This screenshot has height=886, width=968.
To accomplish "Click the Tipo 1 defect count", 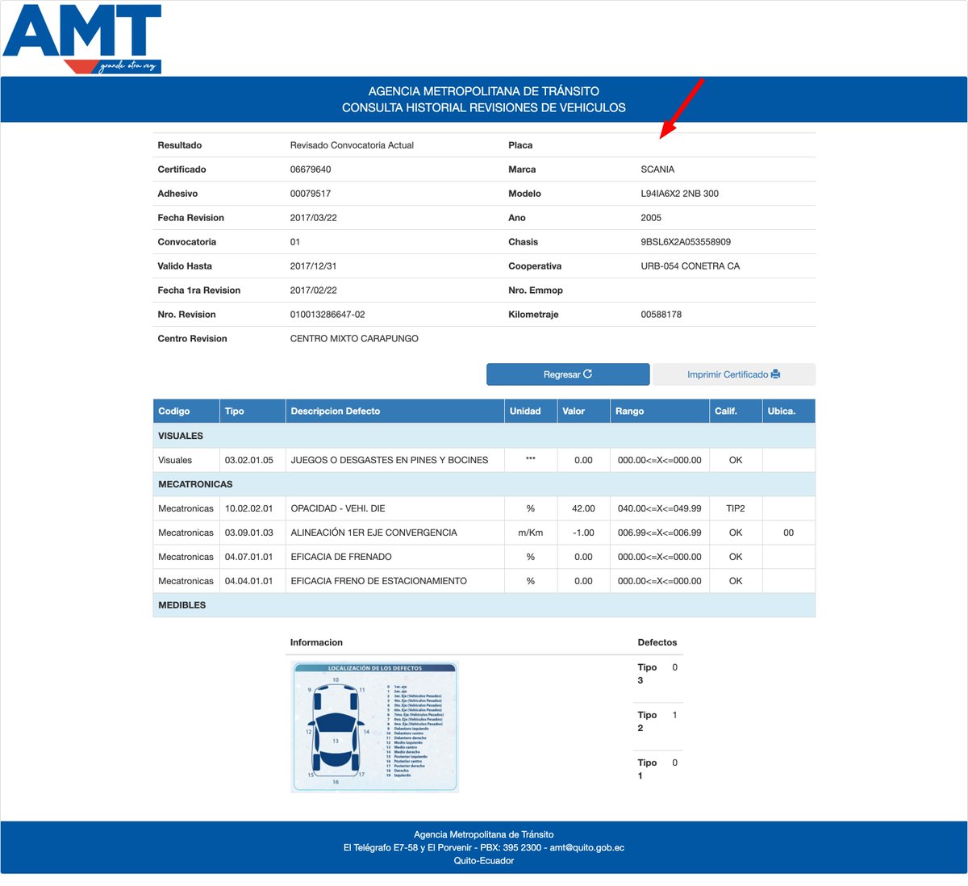I will click(675, 763).
